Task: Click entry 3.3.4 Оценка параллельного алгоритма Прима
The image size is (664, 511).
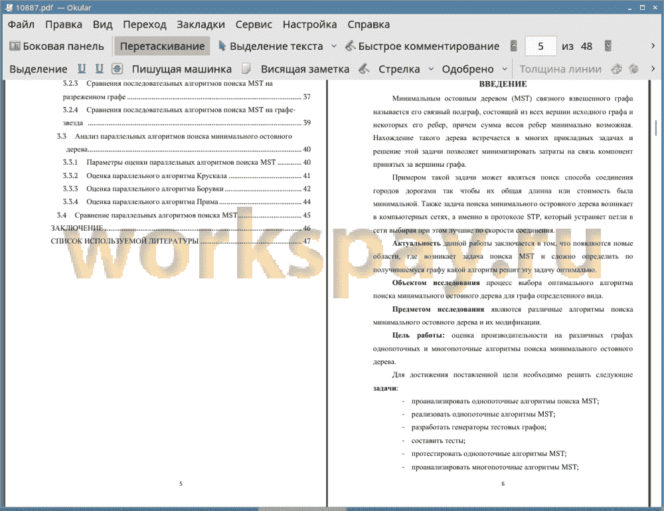Action: pyautogui.click(x=187, y=202)
